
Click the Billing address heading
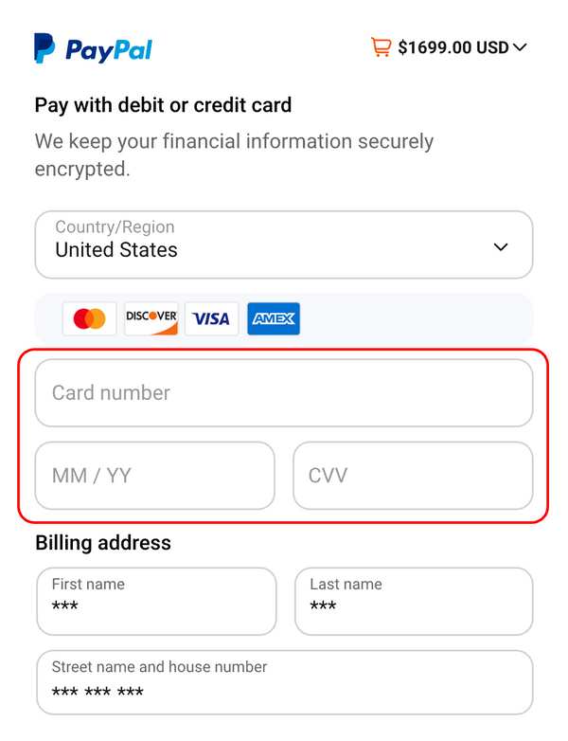(103, 543)
